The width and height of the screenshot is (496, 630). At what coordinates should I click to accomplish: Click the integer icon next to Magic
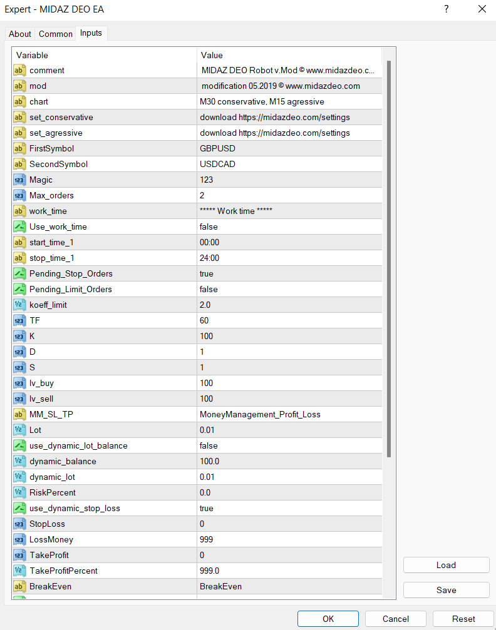click(x=19, y=180)
